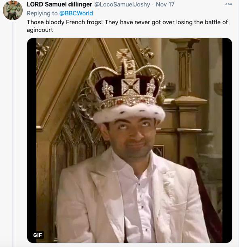Click the display name LORD Samuel dillinger
The image size is (239, 247).
tap(59, 4)
